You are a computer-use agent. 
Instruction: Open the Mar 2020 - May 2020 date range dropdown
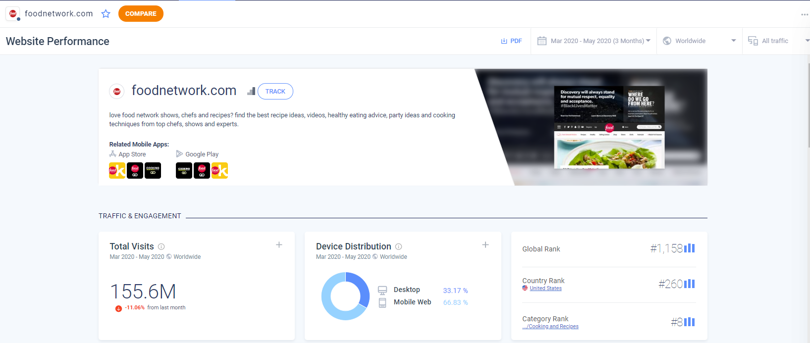(594, 41)
